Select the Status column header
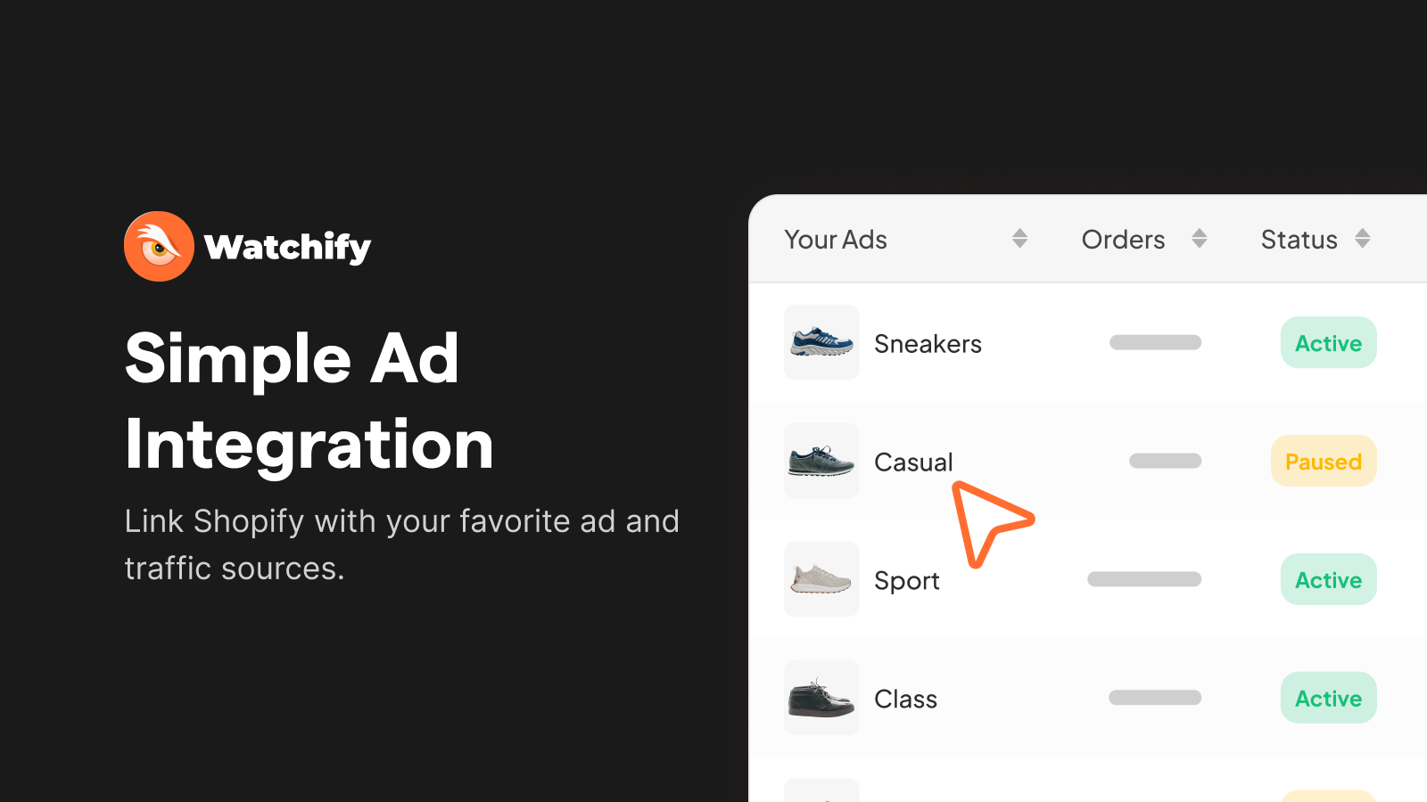Viewport: 1427px width, 802px height. [1299, 239]
